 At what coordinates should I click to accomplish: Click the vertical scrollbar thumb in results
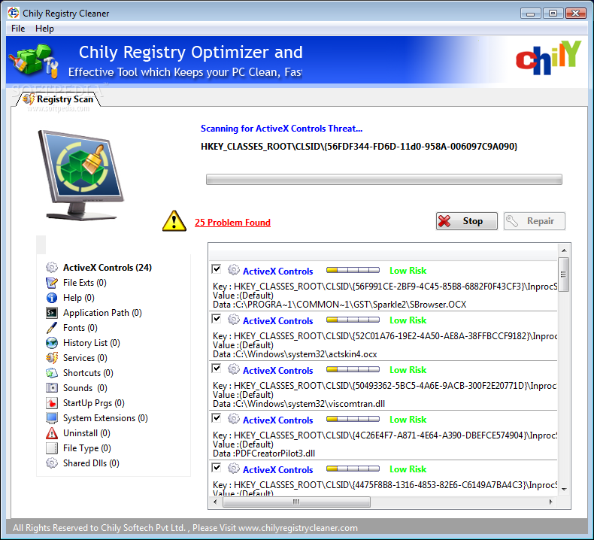[x=564, y=275]
